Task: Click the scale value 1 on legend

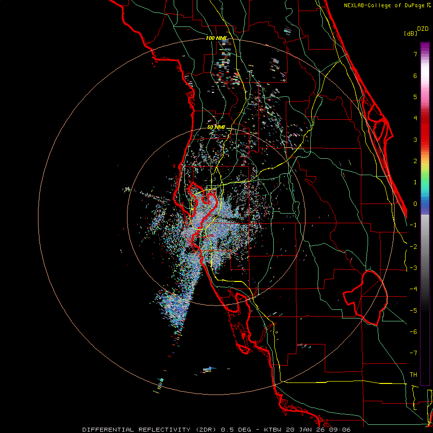Action: [x=415, y=182]
